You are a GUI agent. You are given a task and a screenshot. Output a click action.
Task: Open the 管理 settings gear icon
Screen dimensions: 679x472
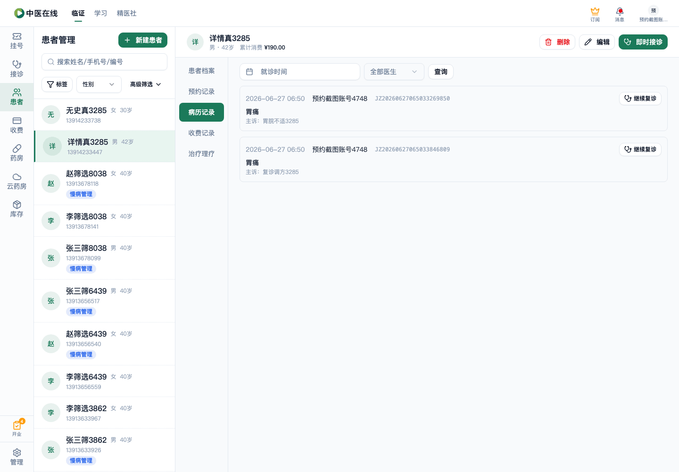coord(17,457)
